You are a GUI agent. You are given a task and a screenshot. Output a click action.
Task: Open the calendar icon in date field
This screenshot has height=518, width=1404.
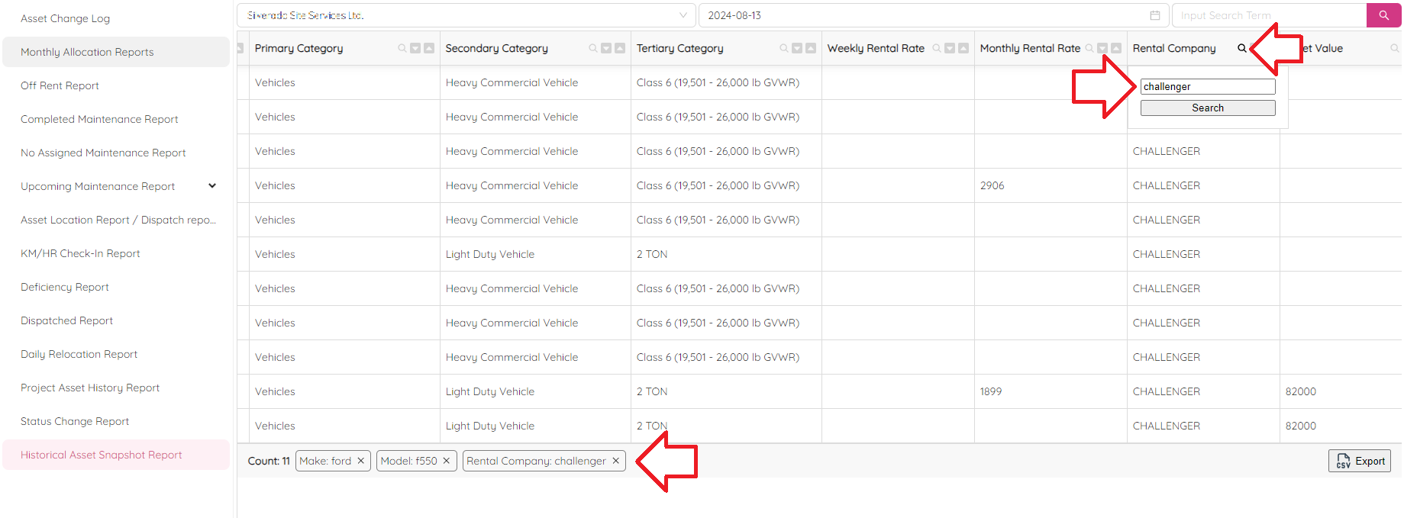[1155, 15]
